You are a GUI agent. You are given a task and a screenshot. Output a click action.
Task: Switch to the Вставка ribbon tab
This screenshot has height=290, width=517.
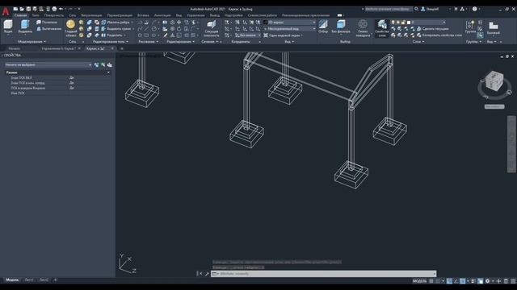point(143,15)
